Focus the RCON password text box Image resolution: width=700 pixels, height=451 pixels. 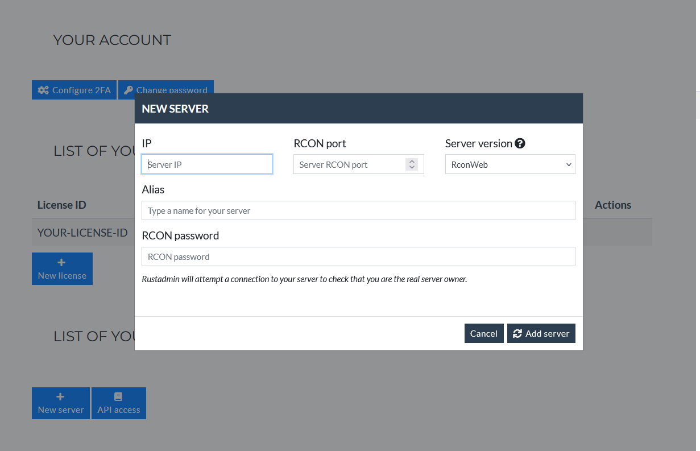click(358, 256)
